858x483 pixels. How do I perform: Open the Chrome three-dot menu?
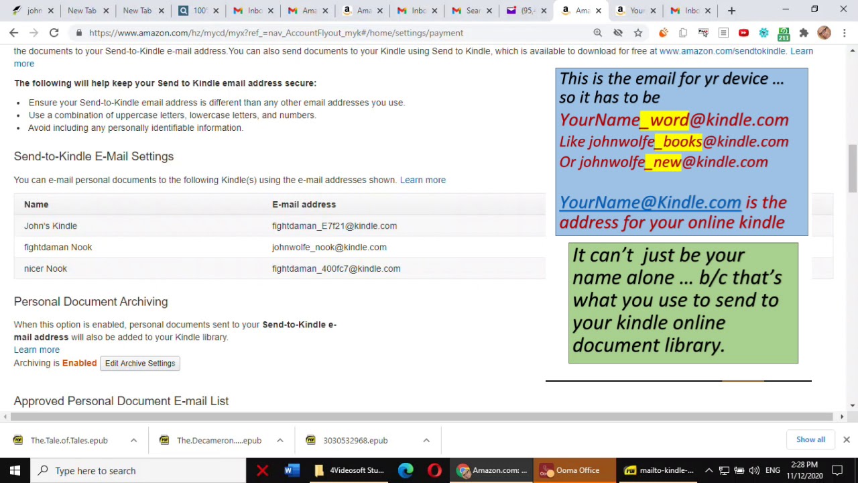845,33
